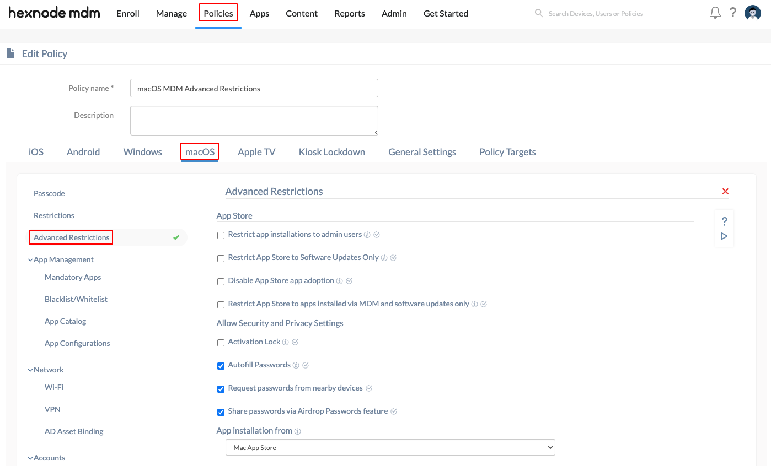
Task: Click the help question mark in header
Action: 733,13
